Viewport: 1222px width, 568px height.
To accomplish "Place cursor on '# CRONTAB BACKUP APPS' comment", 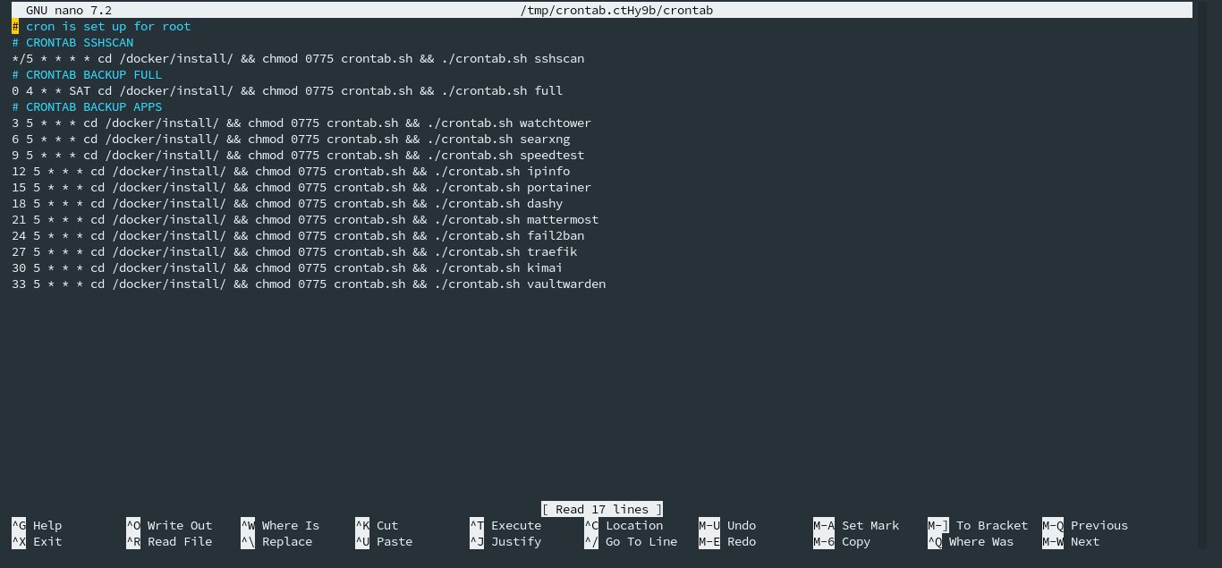I will [87, 106].
